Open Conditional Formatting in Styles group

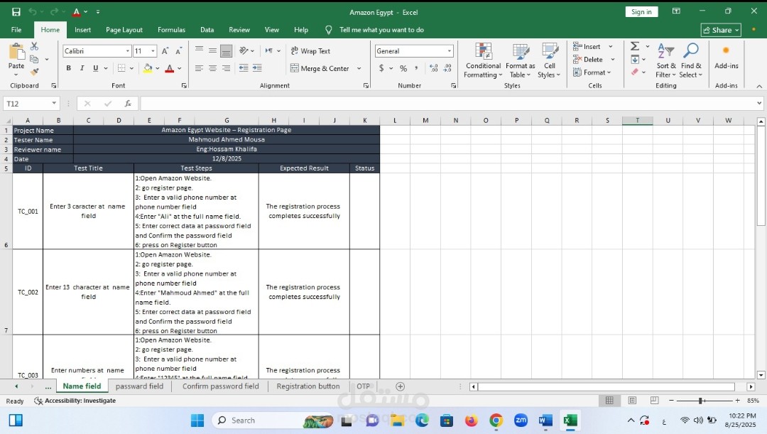coord(483,60)
